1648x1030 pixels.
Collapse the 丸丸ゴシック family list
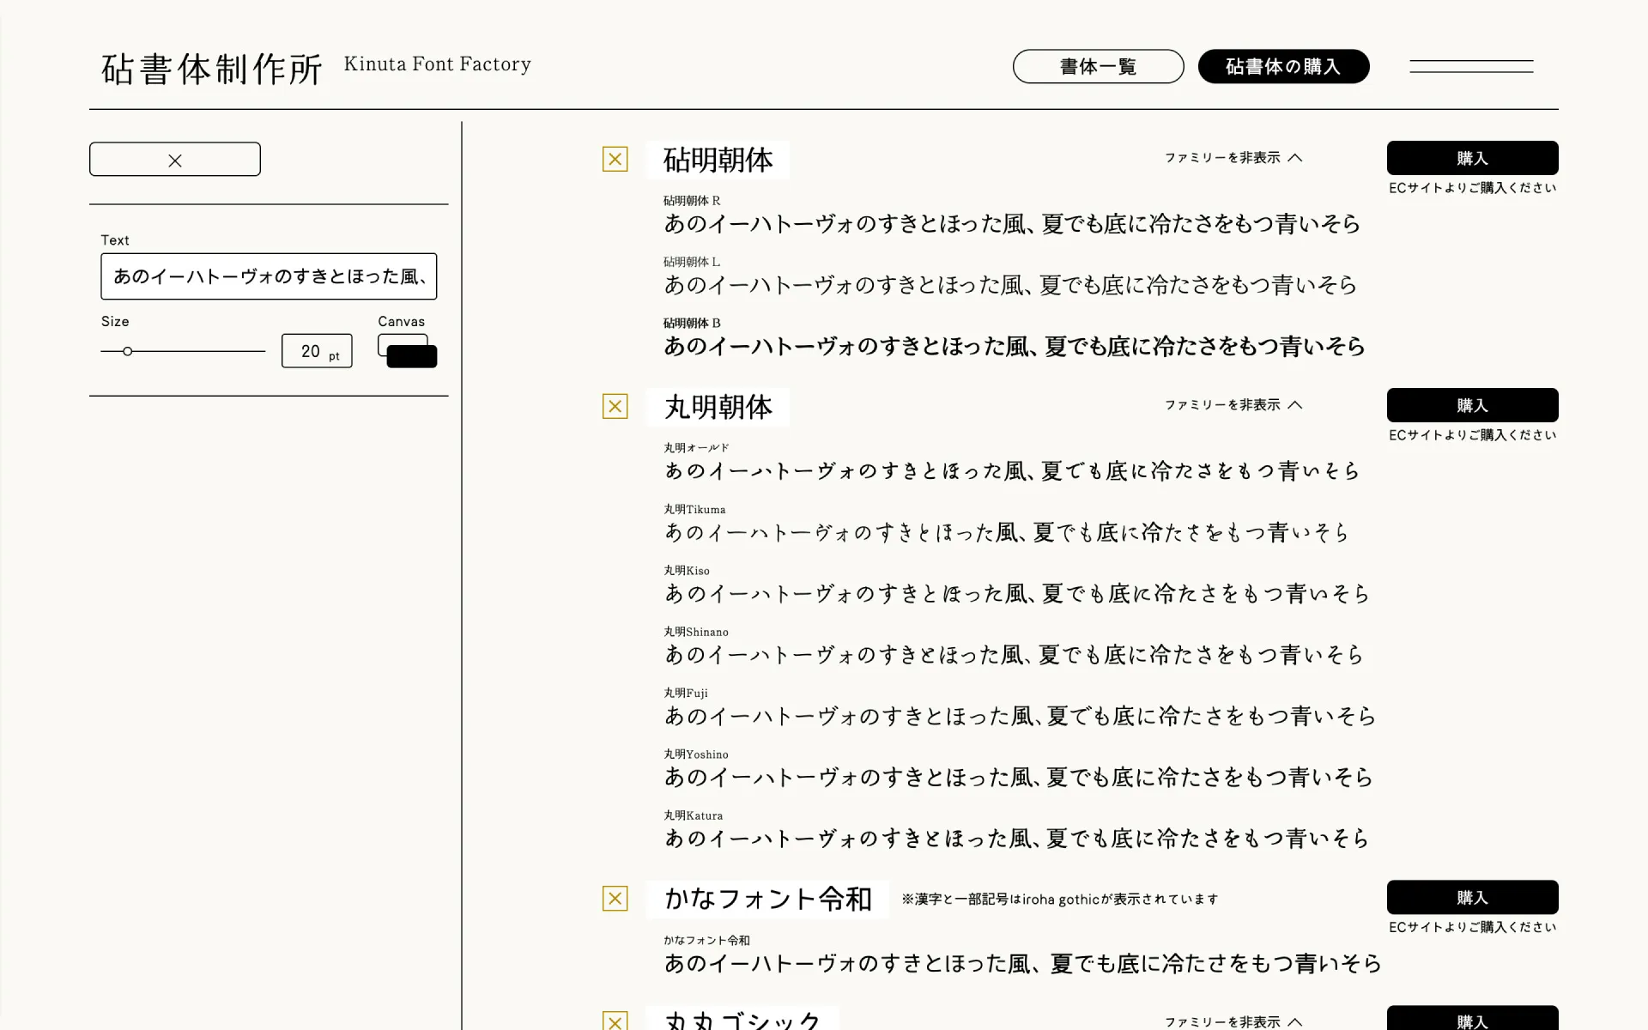[x=1233, y=1021]
